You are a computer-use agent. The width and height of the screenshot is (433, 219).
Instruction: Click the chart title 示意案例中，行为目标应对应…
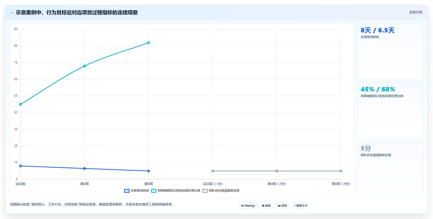(77, 13)
